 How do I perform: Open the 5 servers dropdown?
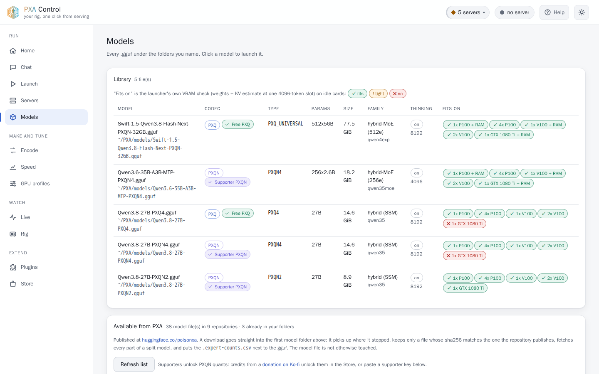pos(468,12)
